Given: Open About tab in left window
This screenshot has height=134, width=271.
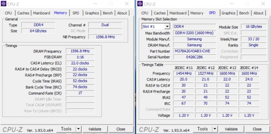Looking at the screenshot, I should (122, 13).
